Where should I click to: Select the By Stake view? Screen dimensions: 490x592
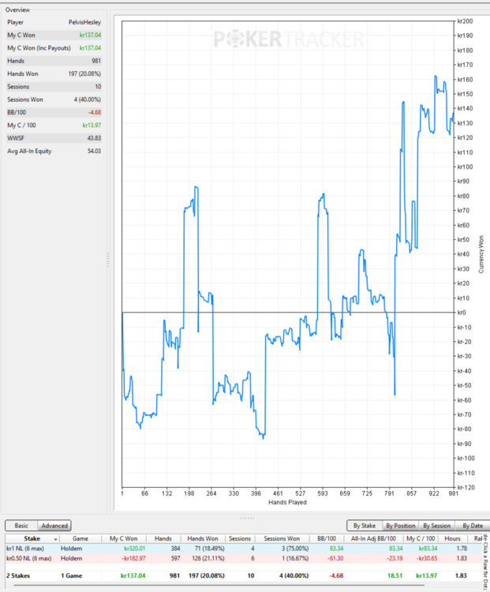click(365, 526)
